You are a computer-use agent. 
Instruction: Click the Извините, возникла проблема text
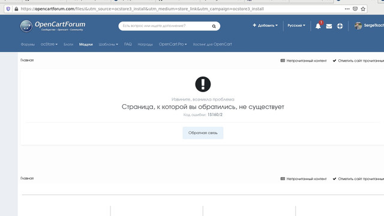tap(203, 99)
